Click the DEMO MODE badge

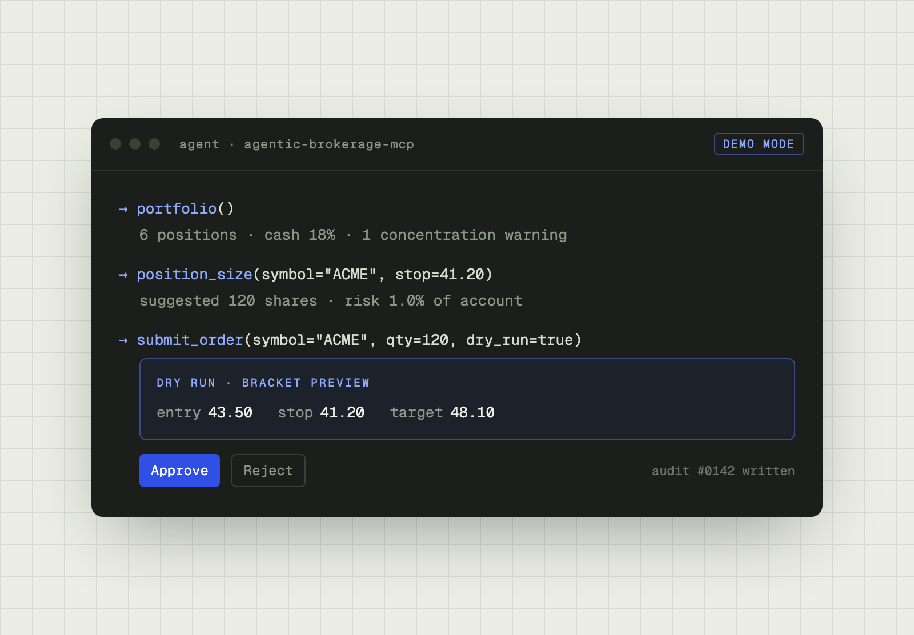(759, 144)
